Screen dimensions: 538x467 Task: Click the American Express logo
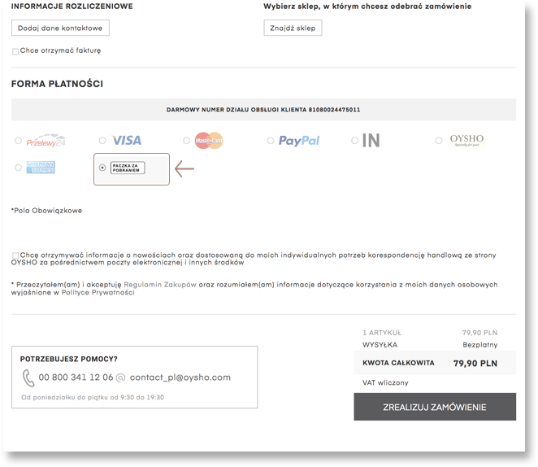[x=41, y=168]
